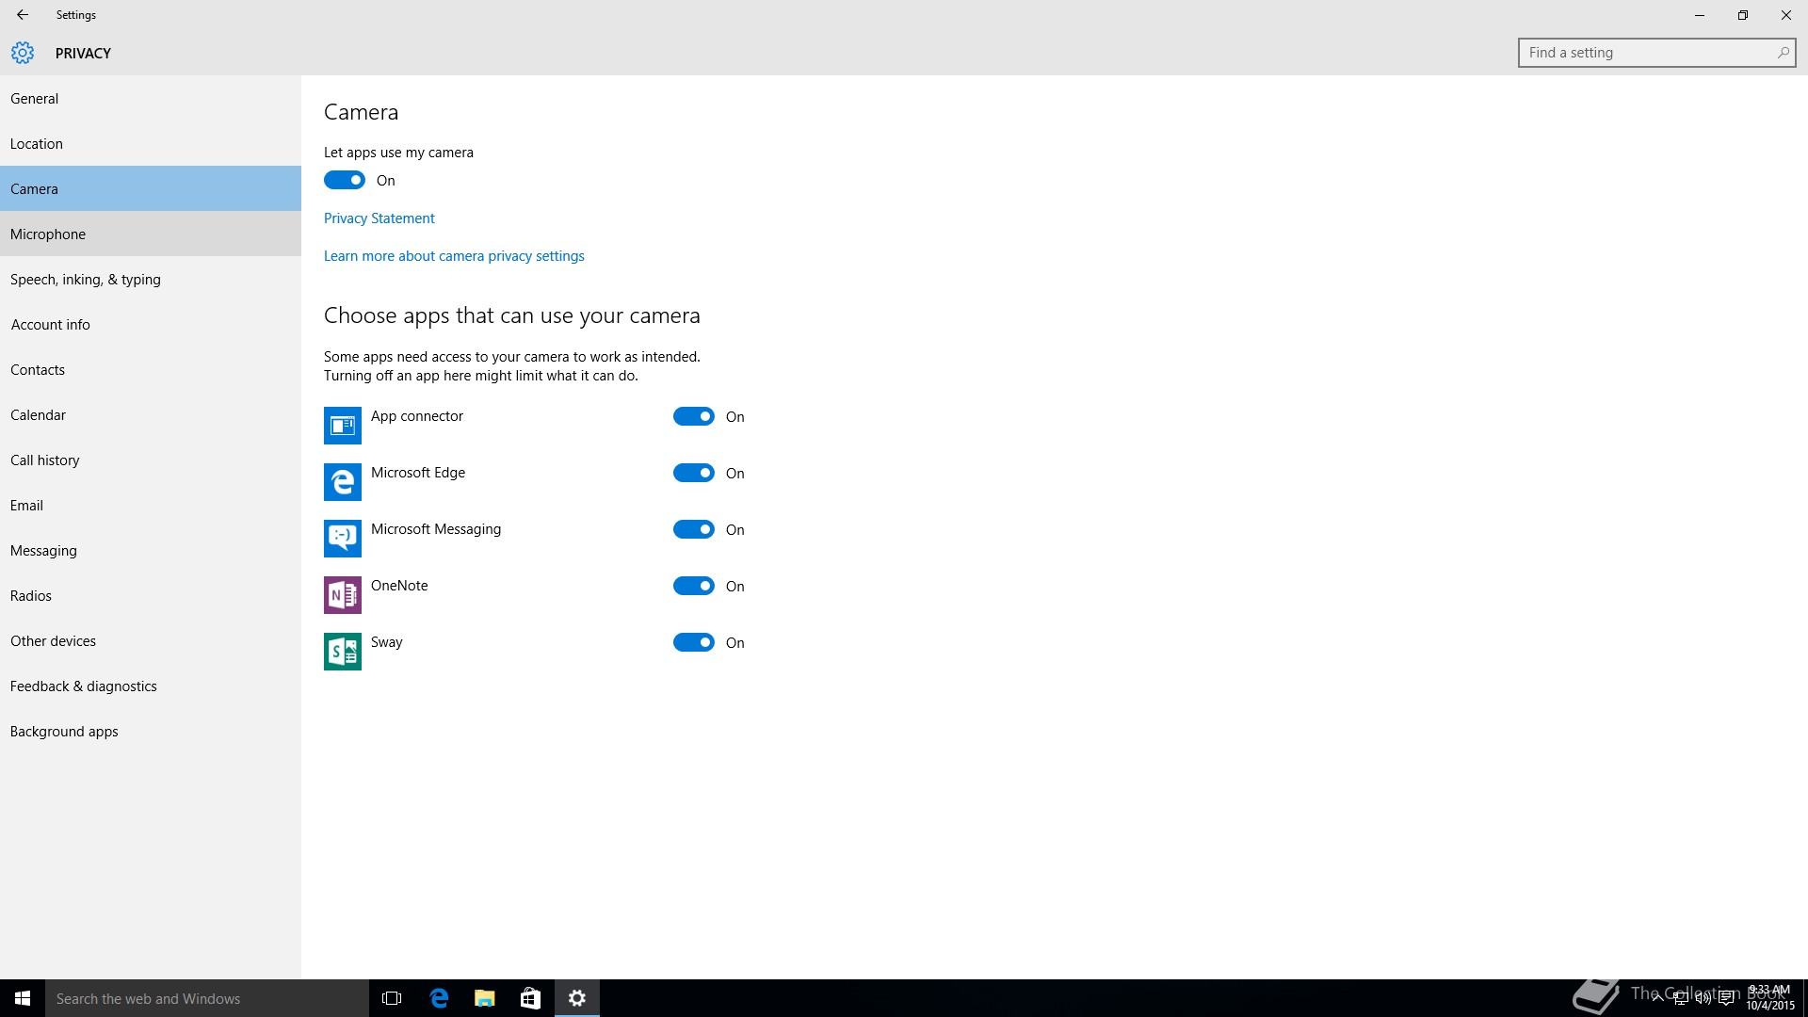Viewport: 1808px width, 1017px height.
Task: Select the Camera sidebar item
Action: 151,188
